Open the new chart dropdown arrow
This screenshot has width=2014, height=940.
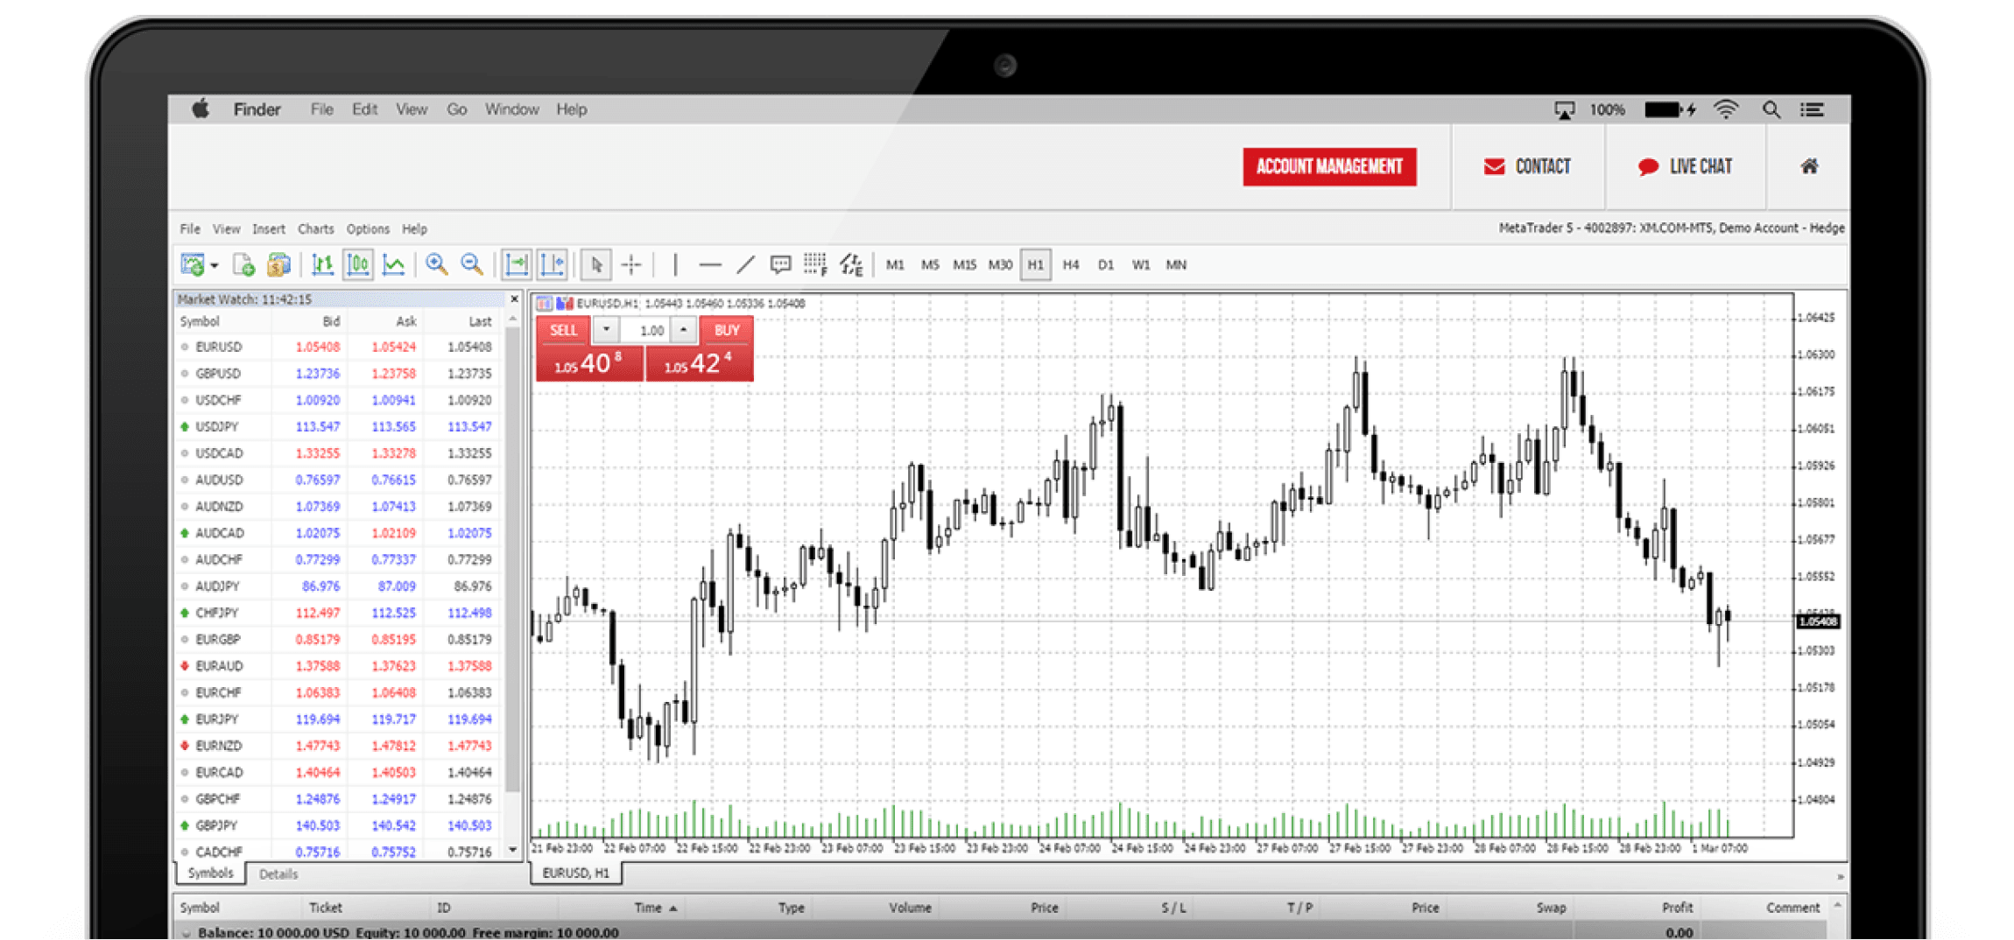pos(215,265)
